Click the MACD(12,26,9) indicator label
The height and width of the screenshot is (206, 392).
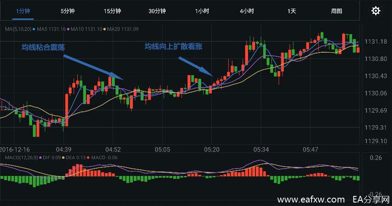pyautogui.click(x=21, y=157)
